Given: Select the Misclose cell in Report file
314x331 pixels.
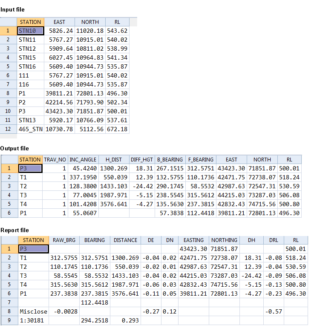Looking at the screenshot, I should pos(33,311).
